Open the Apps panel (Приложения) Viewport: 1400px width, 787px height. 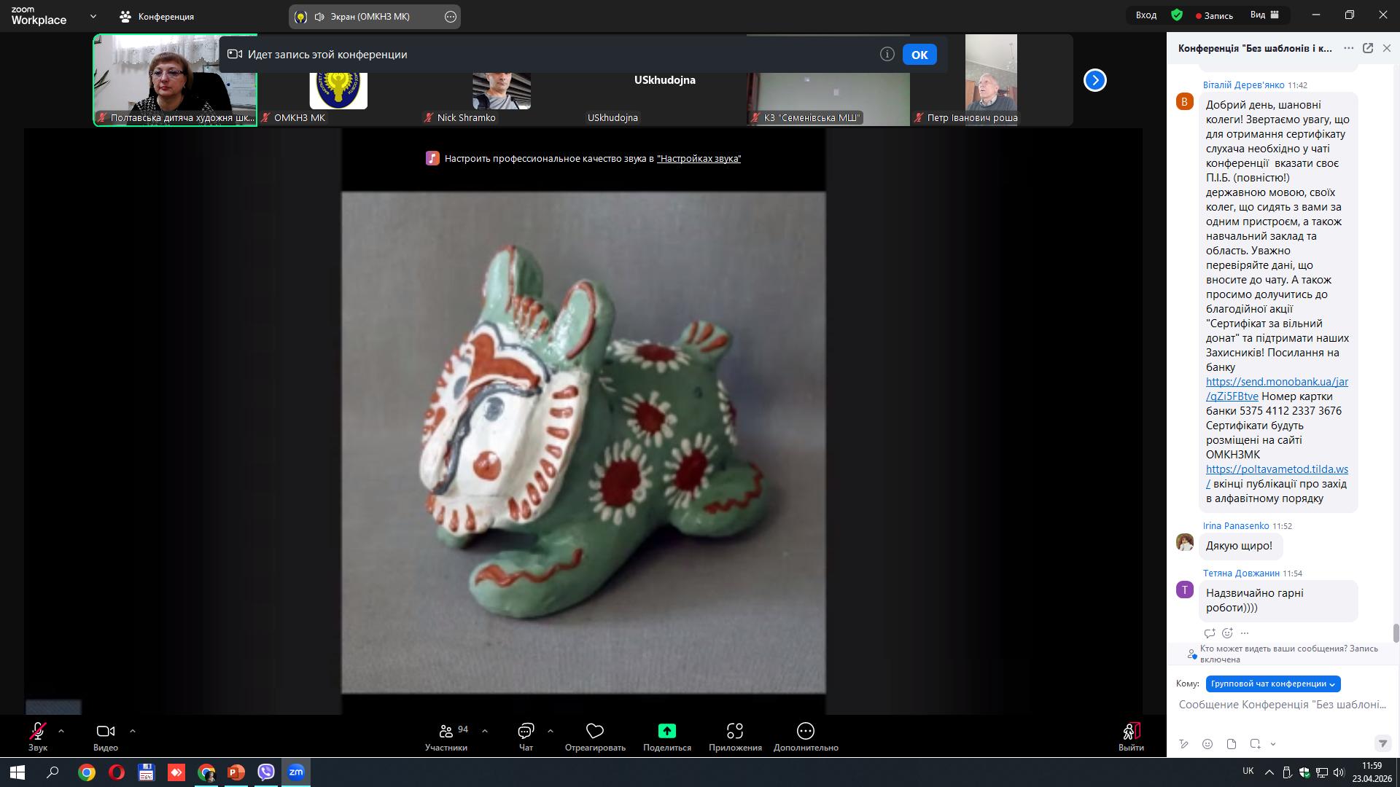coord(734,731)
